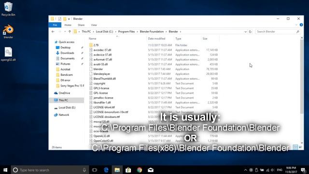This screenshot has width=309, height=174.
Task: Sort by the Date modified column header
Action: (x=160, y=39)
